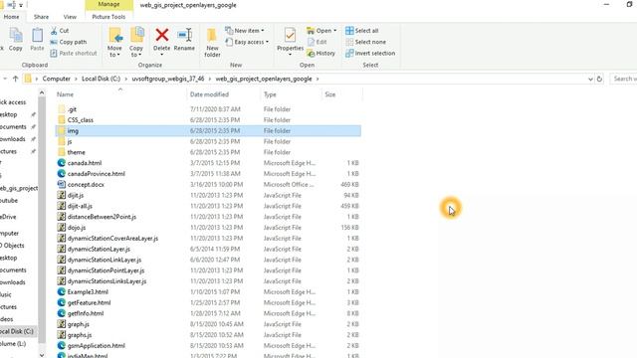637x358 pixels.
Task: Click the Manage contextual tab
Action: [x=108, y=4]
